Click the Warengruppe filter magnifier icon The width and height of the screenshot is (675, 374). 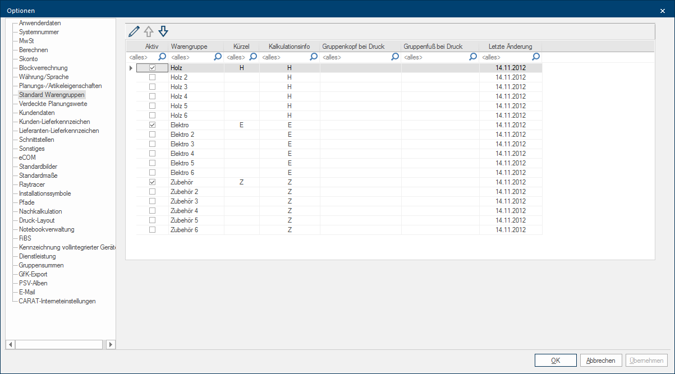pos(218,57)
